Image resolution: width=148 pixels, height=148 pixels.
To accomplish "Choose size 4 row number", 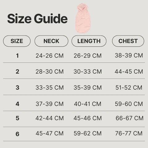I will tap(17, 104).
